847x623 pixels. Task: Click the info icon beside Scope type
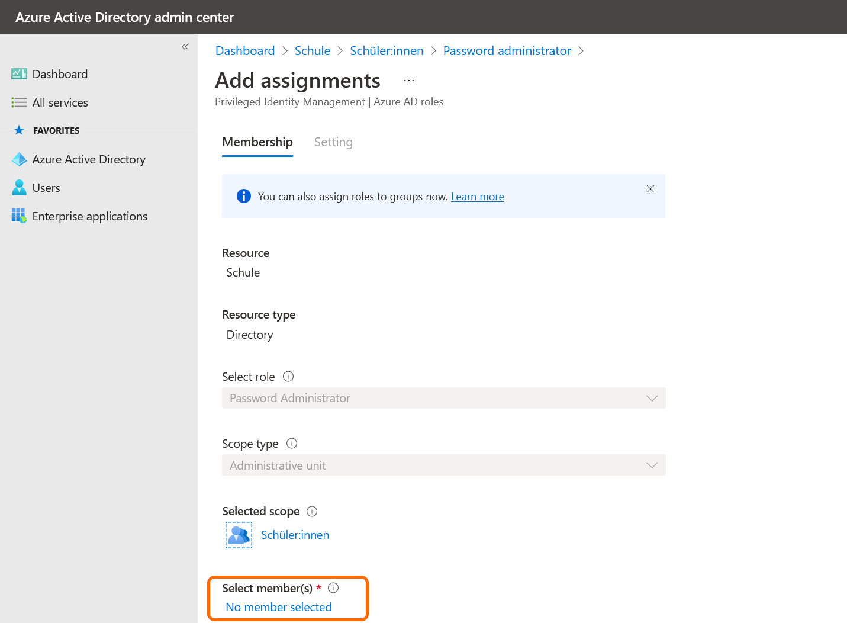(292, 444)
